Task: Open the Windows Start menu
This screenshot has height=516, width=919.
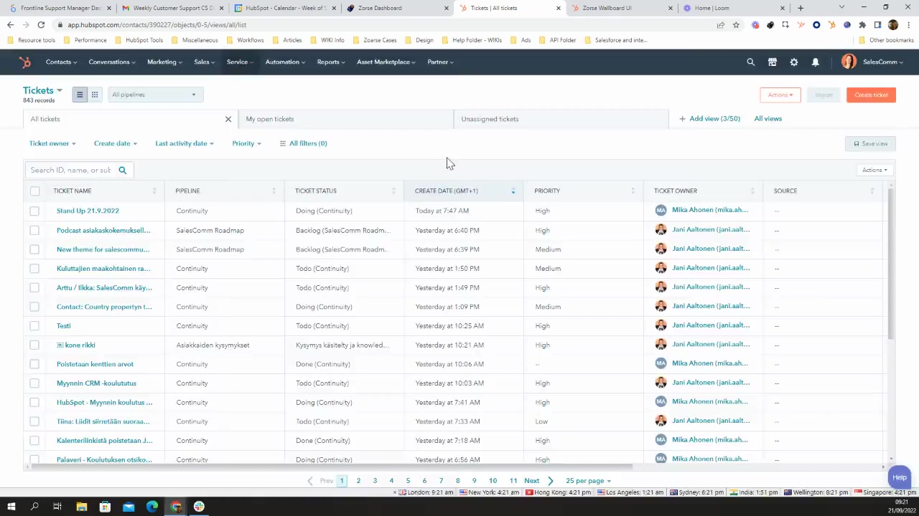Action: (11, 507)
